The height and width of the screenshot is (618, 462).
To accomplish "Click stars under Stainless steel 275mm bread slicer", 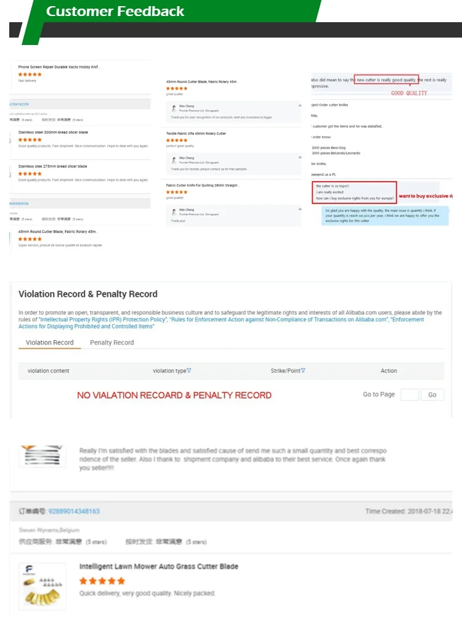I will click(30, 174).
